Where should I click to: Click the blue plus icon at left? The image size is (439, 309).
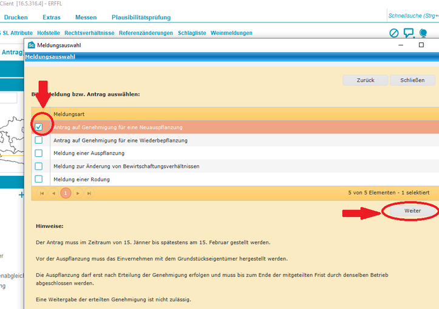[21, 195]
